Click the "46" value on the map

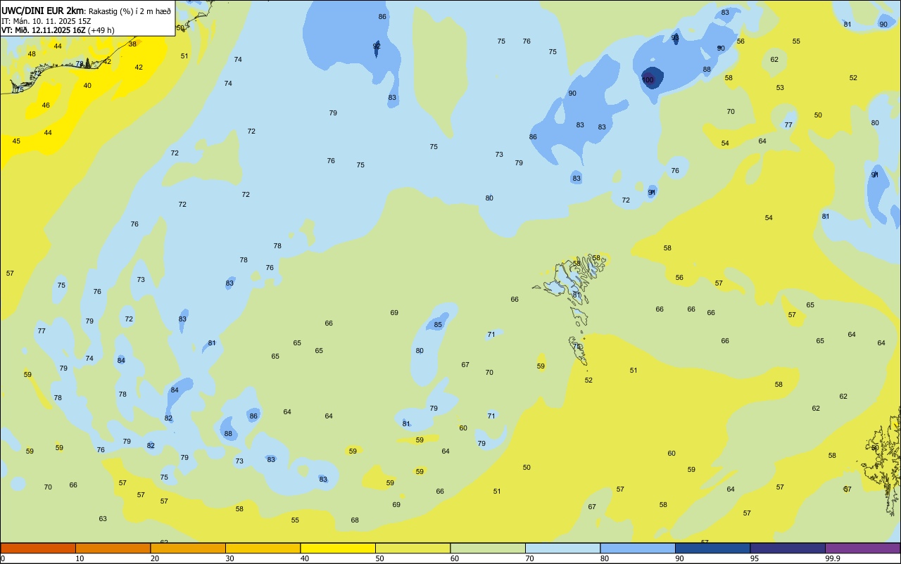[46, 105]
